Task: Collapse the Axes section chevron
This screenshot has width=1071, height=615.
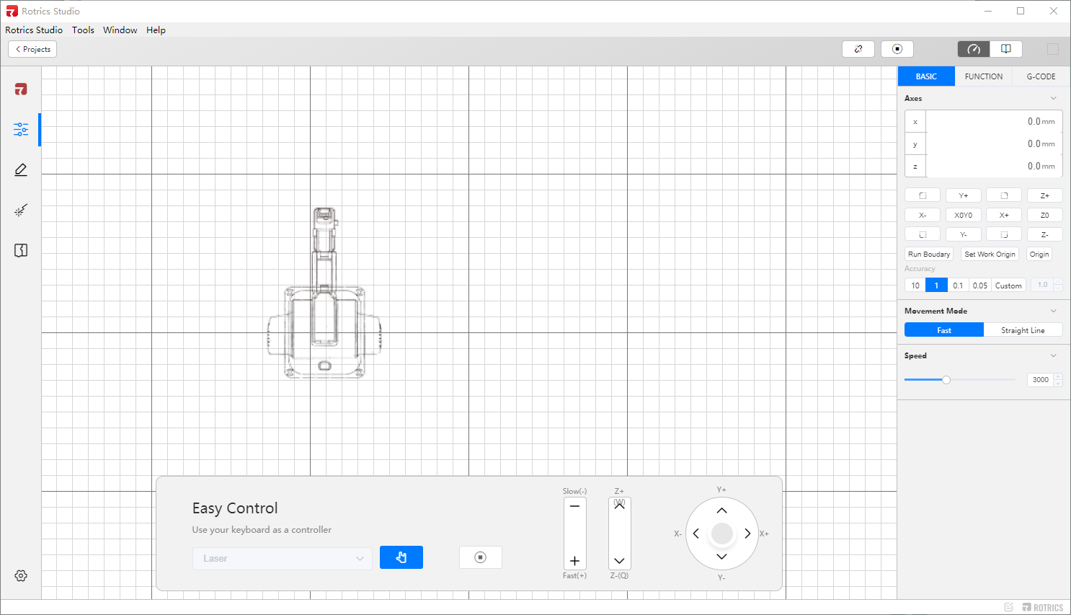Action: click(x=1054, y=98)
